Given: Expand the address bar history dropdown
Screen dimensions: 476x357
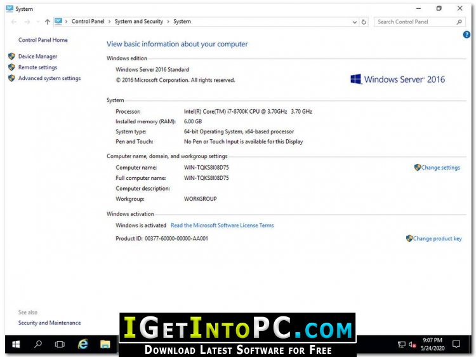Looking at the screenshot, I should pos(355,22).
